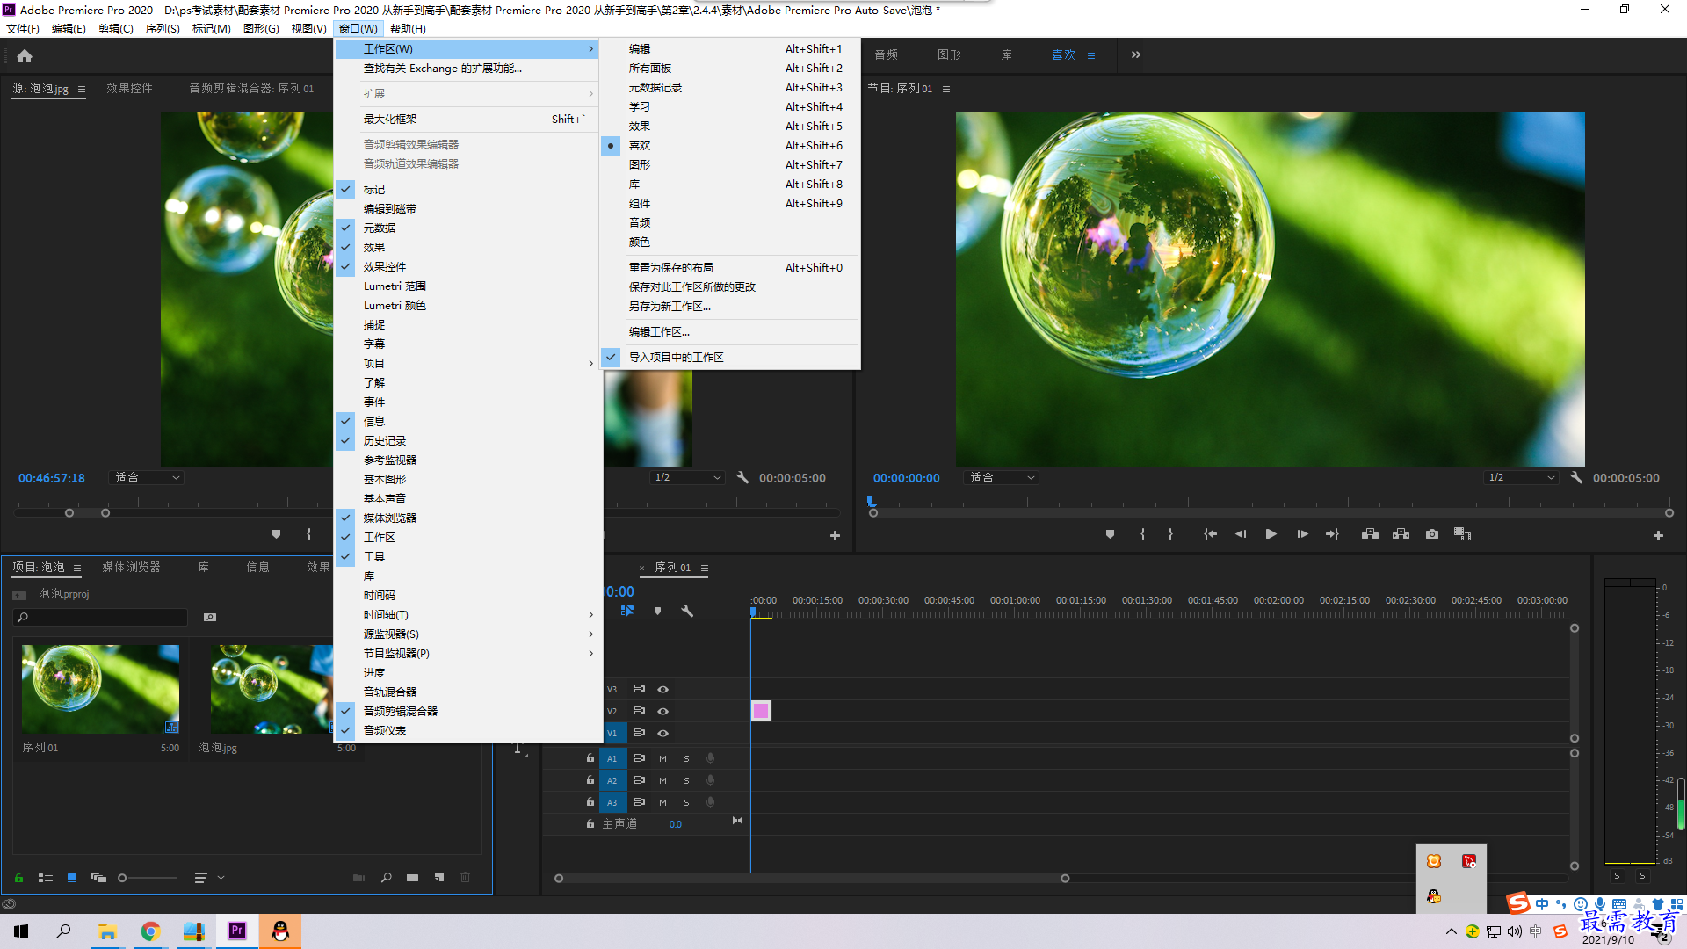Step back one frame in program monitor

tap(1241, 534)
